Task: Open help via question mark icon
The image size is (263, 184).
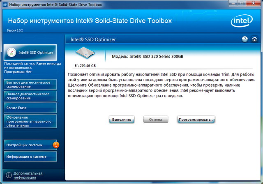Action: pos(245,39)
